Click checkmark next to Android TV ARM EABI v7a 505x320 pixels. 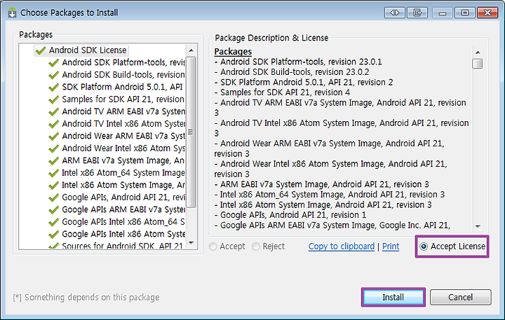(x=53, y=111)
